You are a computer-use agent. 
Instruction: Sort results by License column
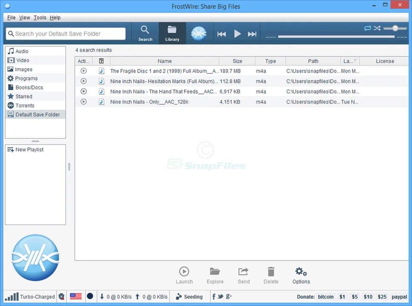click(x=385, y=61)
